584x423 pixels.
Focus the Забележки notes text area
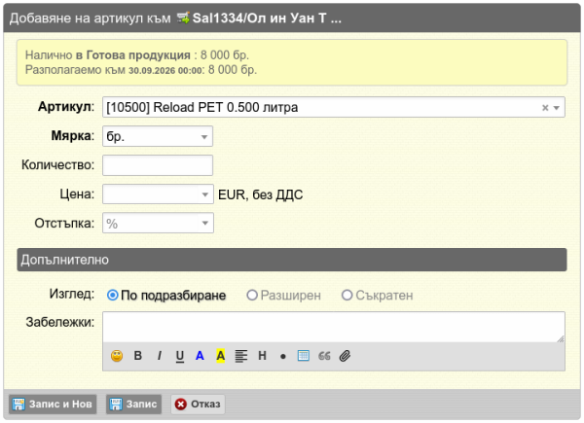[334, 327]
